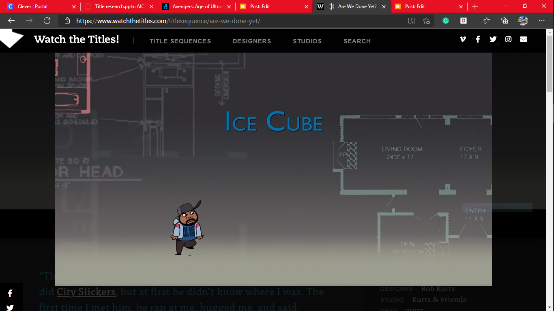Open the City Slickers link
Image resolution: width=554 pixels, height=311 pixels.
[86, 292]
